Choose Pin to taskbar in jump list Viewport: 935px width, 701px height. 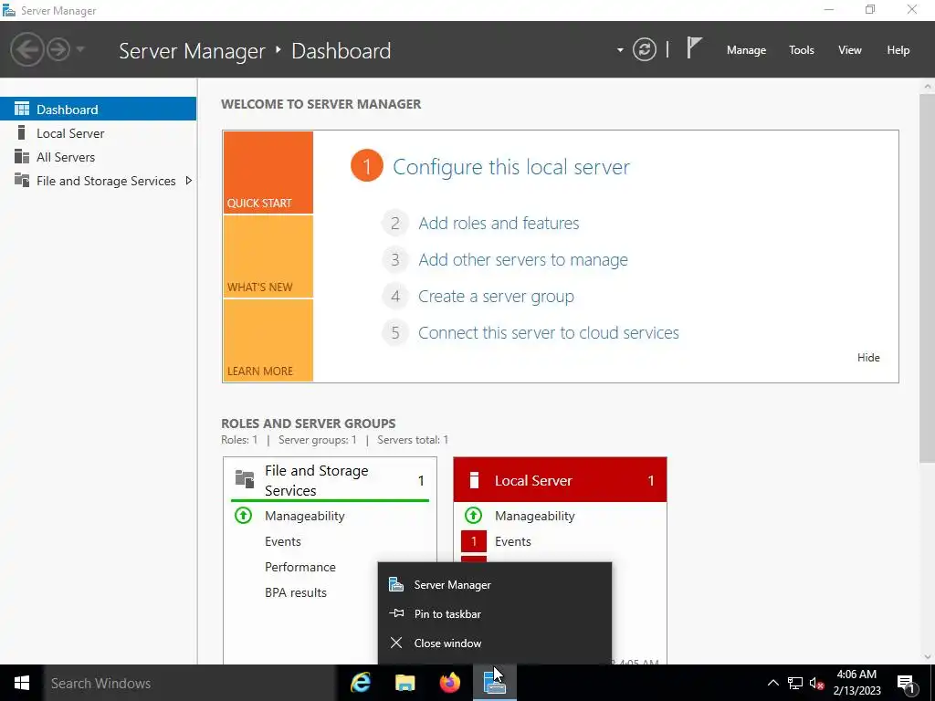coord(495,614)
